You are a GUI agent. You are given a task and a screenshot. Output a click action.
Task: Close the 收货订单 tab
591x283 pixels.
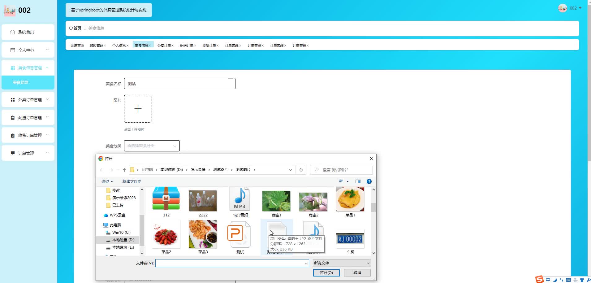tap(218, 46)
